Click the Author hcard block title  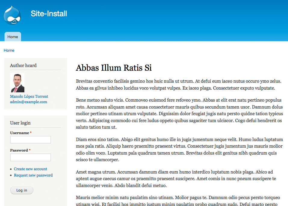[23, 65]
